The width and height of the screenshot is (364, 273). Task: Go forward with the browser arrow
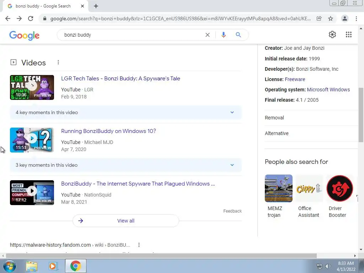(19, 18)
